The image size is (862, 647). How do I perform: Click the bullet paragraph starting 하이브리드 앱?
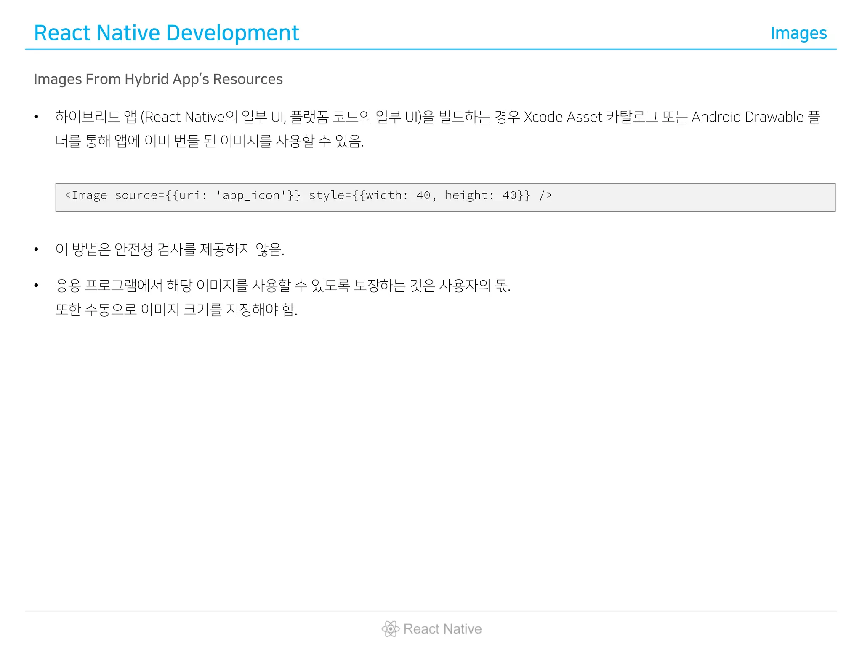point(438,129)
